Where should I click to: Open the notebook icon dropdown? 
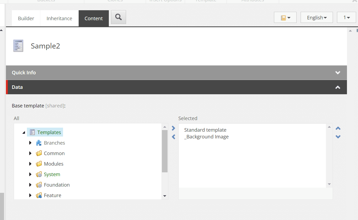285,18
